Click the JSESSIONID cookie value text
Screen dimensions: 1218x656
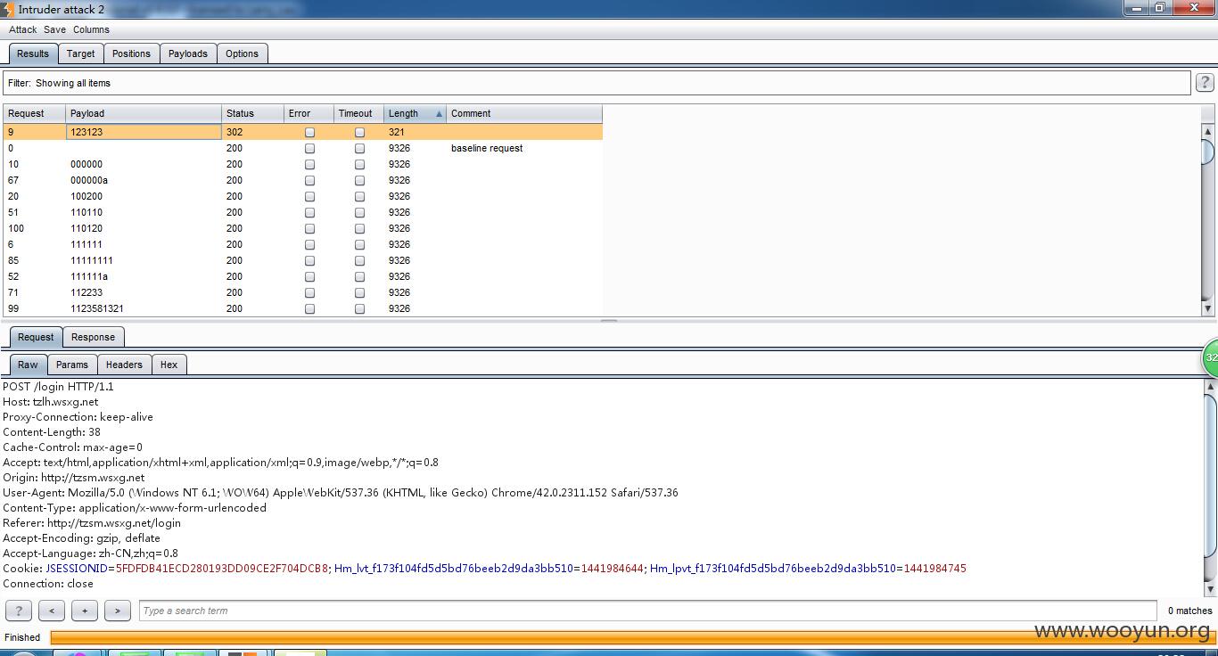click(x=222, y=568)
